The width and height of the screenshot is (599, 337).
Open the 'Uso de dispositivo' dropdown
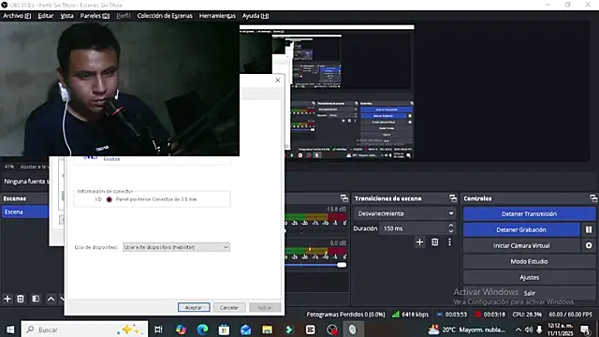(176, 247)
